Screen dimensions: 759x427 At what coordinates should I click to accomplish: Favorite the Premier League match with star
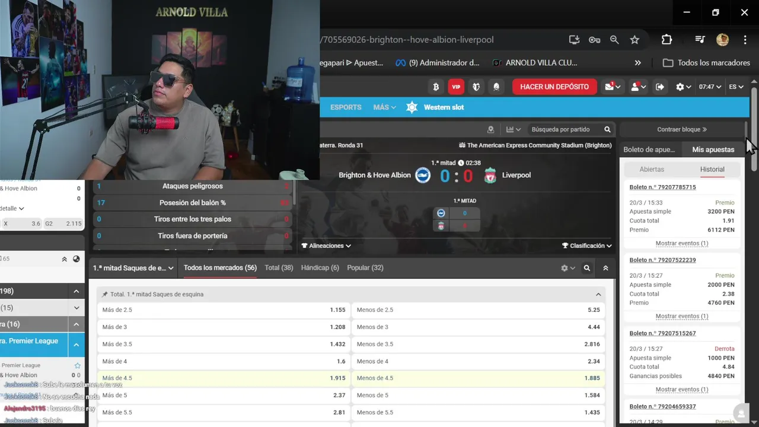(x=77, y=365)
